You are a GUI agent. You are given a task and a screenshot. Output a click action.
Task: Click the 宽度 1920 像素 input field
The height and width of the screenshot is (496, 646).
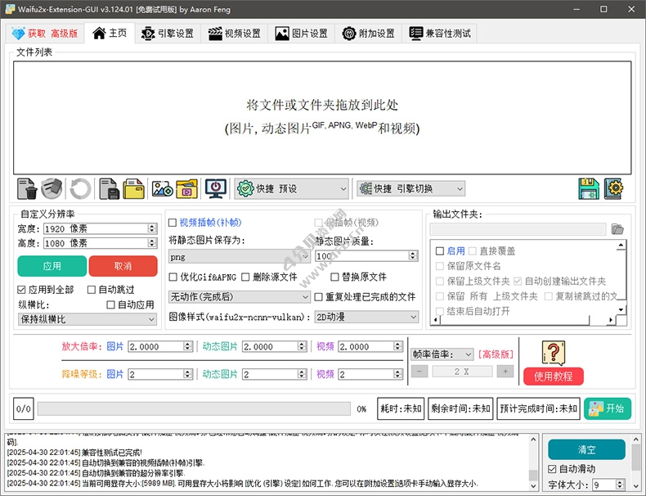[x=95, y=229]
